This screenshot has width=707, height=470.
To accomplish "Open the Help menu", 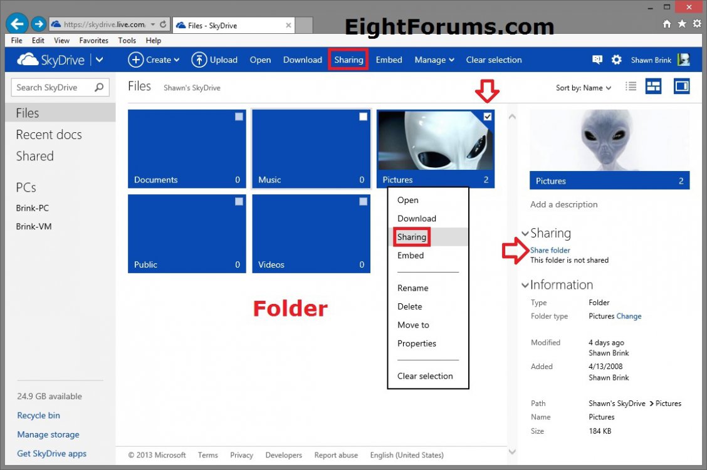I will (154, 41).
